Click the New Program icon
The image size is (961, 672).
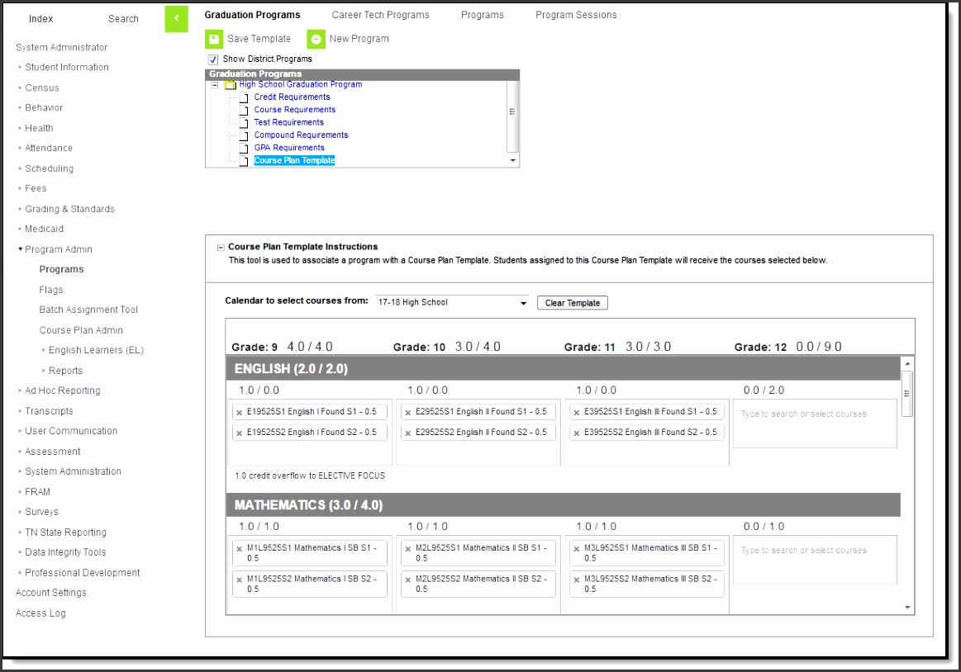click(x=316, y=39)
